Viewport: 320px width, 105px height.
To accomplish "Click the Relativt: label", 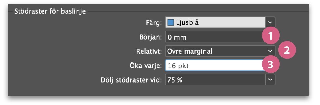I will (149, 51).
